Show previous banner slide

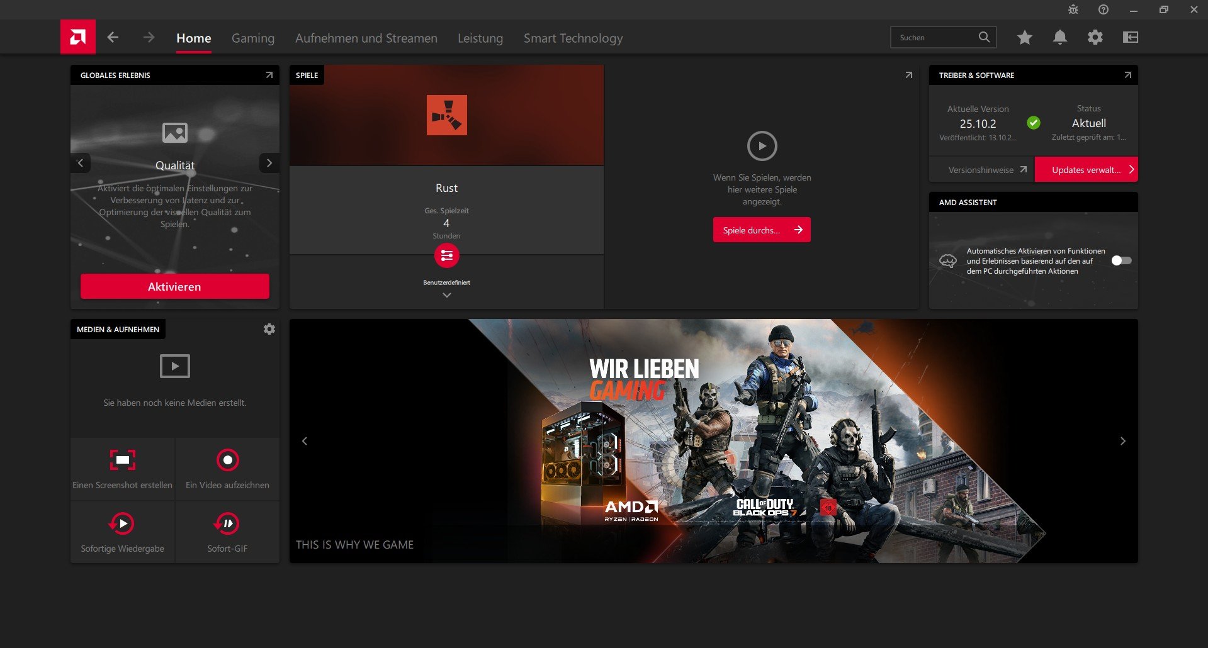pos(305,441)
